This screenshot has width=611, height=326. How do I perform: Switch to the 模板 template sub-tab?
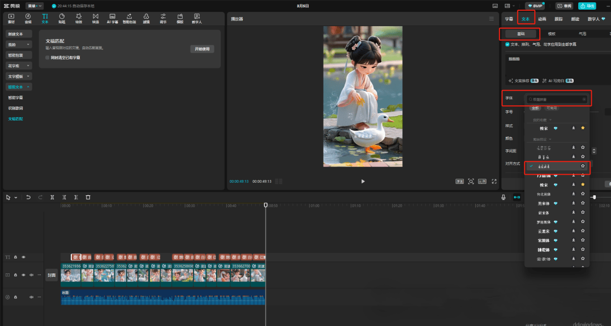pyautogui.click(x=552, y=34)
